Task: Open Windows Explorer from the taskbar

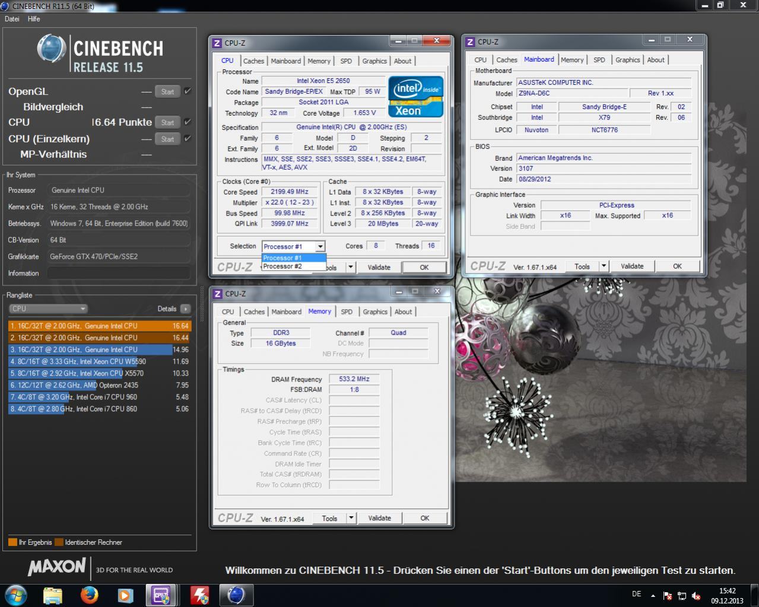Action: click(x=53, y=595)
